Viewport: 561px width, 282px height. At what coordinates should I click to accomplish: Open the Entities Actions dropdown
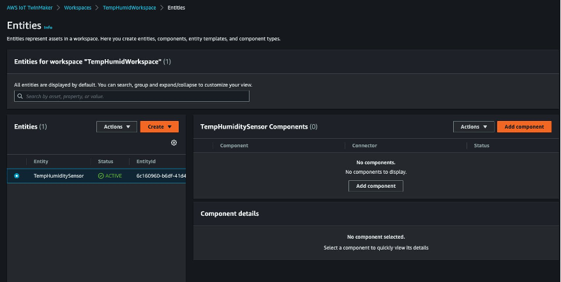point(117,127)
